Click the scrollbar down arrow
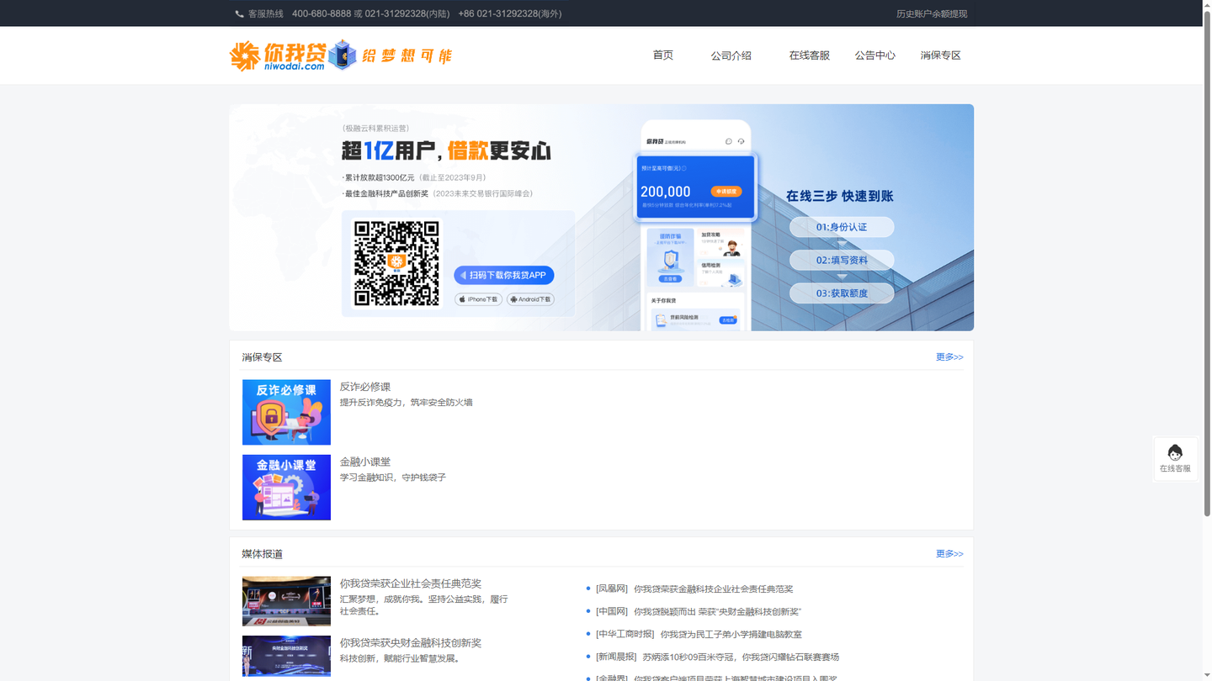Screen dimensions: 1212x681 coord(1207,676)
